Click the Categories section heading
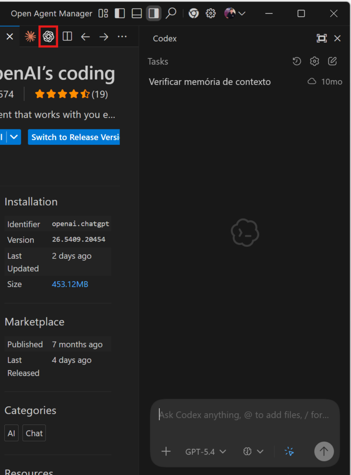 tap(30, 410)
